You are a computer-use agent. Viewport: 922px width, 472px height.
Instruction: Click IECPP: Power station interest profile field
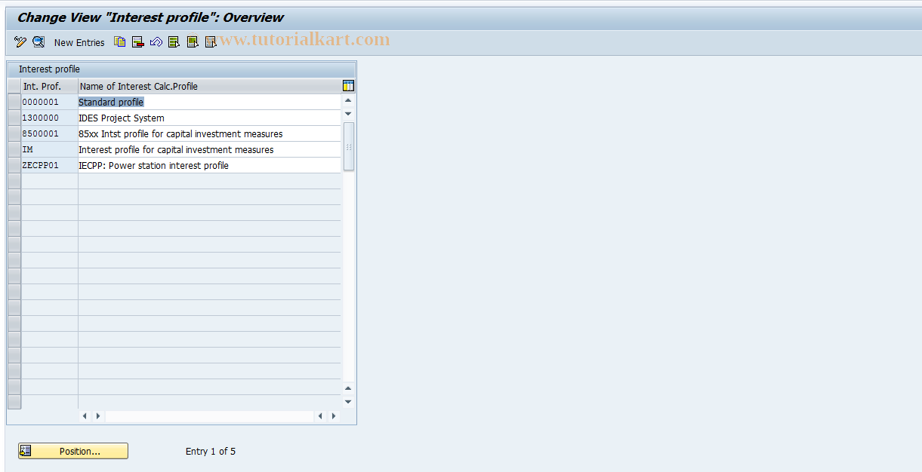click(x=210, y=165)
